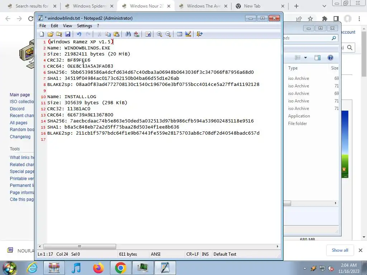Open the Replace (ab/ac) tool
Screen dimensions: 367x275
(x=137, y=34)
